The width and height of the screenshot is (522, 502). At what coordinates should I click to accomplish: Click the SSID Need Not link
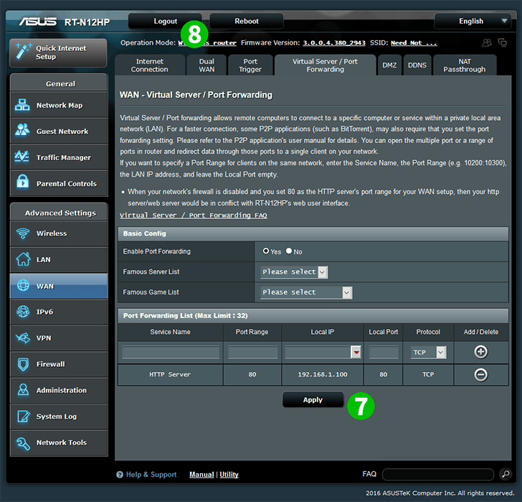click(414, 43)
